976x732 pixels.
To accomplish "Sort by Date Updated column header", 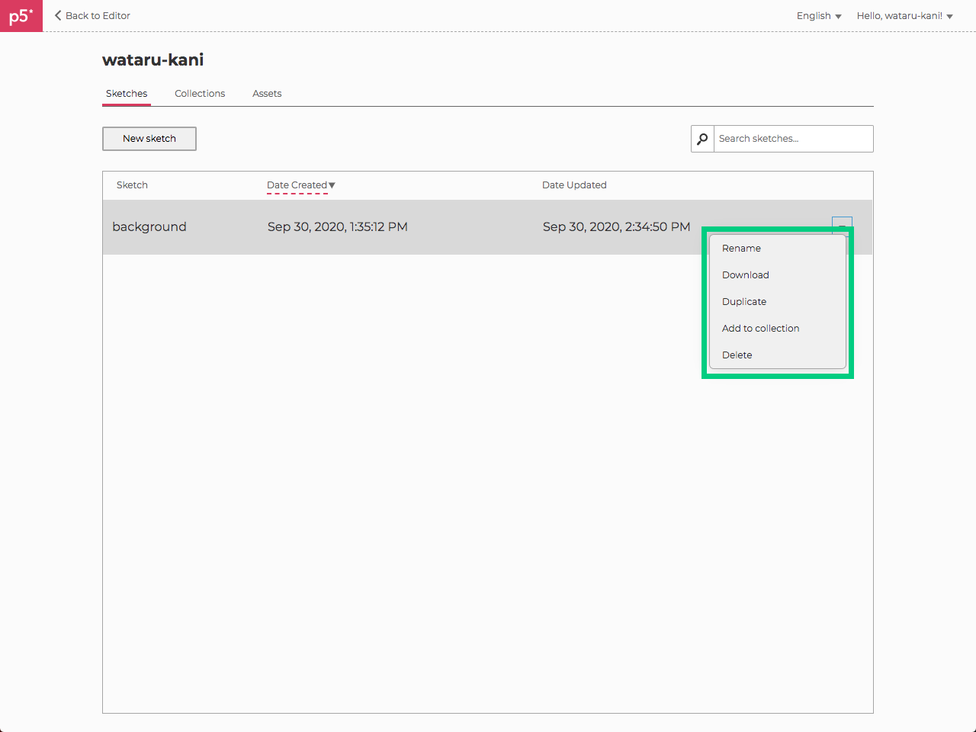I will coord(574,185).
